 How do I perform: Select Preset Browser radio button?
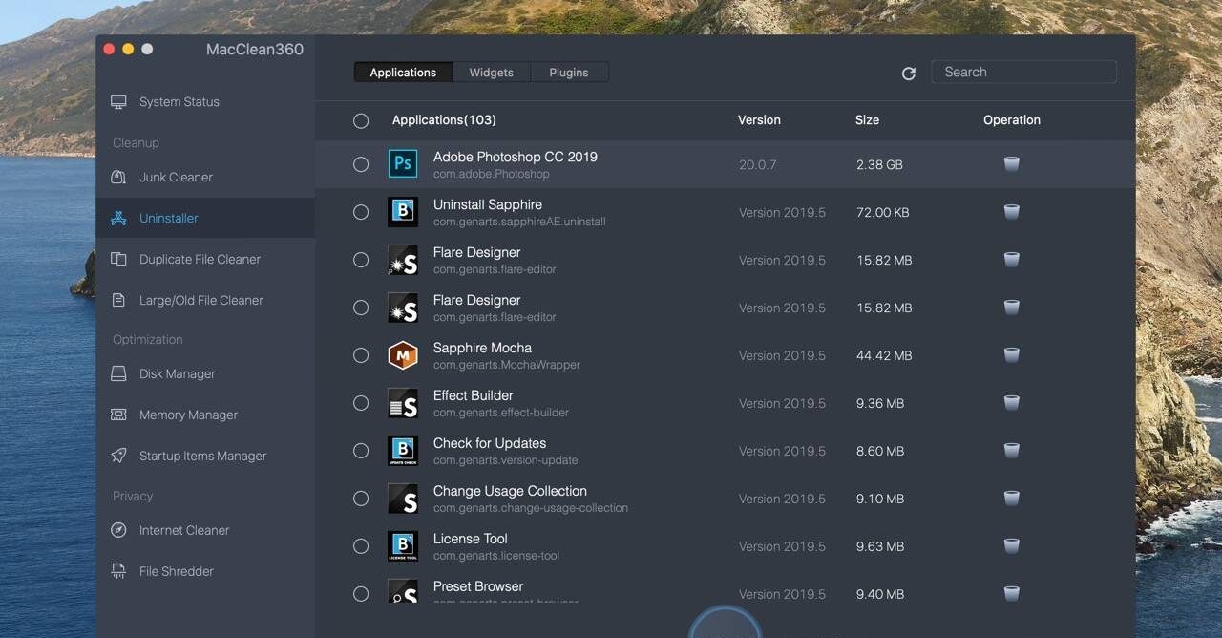(361, 594)
